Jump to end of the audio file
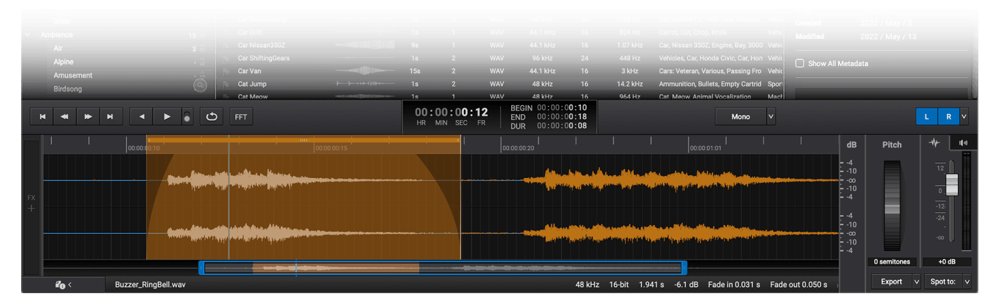Image resolution: width=999 pixels, height=300 pixels. pos(110,117)
